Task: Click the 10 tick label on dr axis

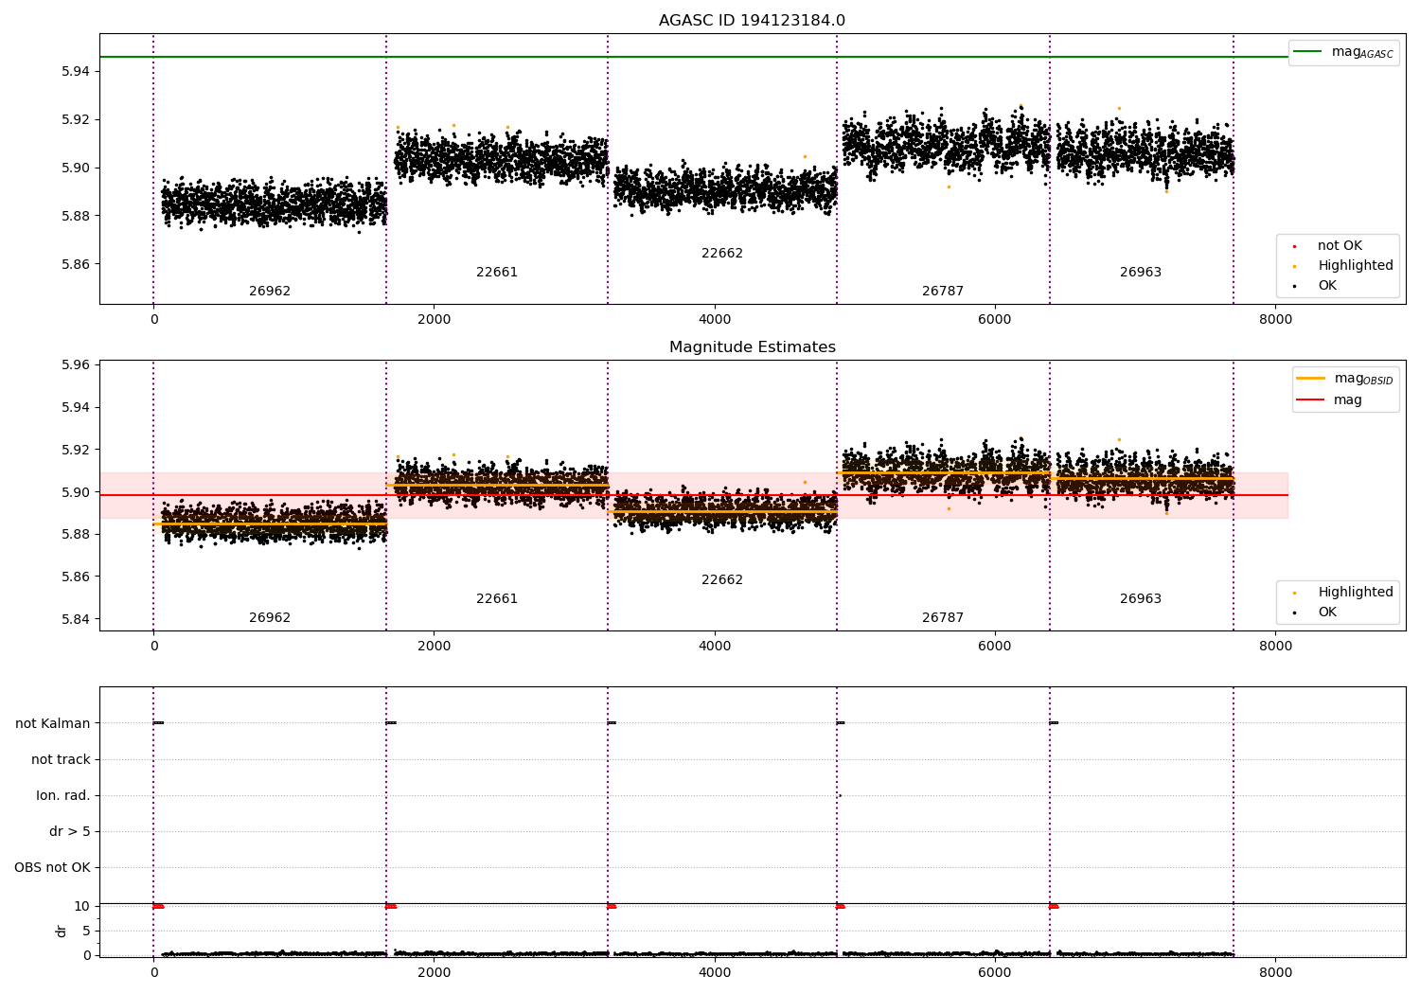Action: [x=82, y=906]
